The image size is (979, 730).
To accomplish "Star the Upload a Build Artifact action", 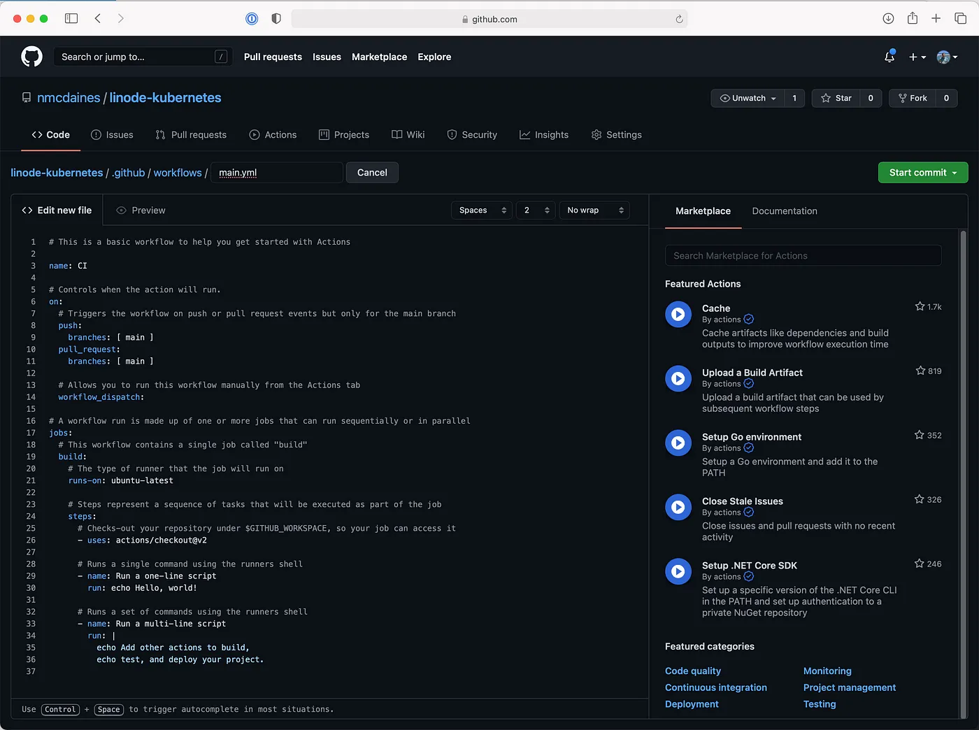I will click(x=920, y=371).
